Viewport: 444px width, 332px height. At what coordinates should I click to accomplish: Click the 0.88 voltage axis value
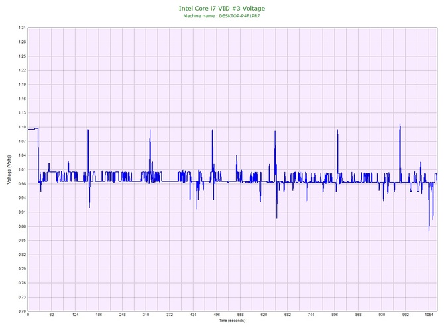(22, 226)
